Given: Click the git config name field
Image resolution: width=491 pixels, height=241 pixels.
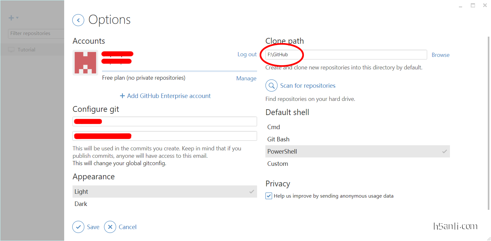Looking at the screenshot, I should coord(165,121).
